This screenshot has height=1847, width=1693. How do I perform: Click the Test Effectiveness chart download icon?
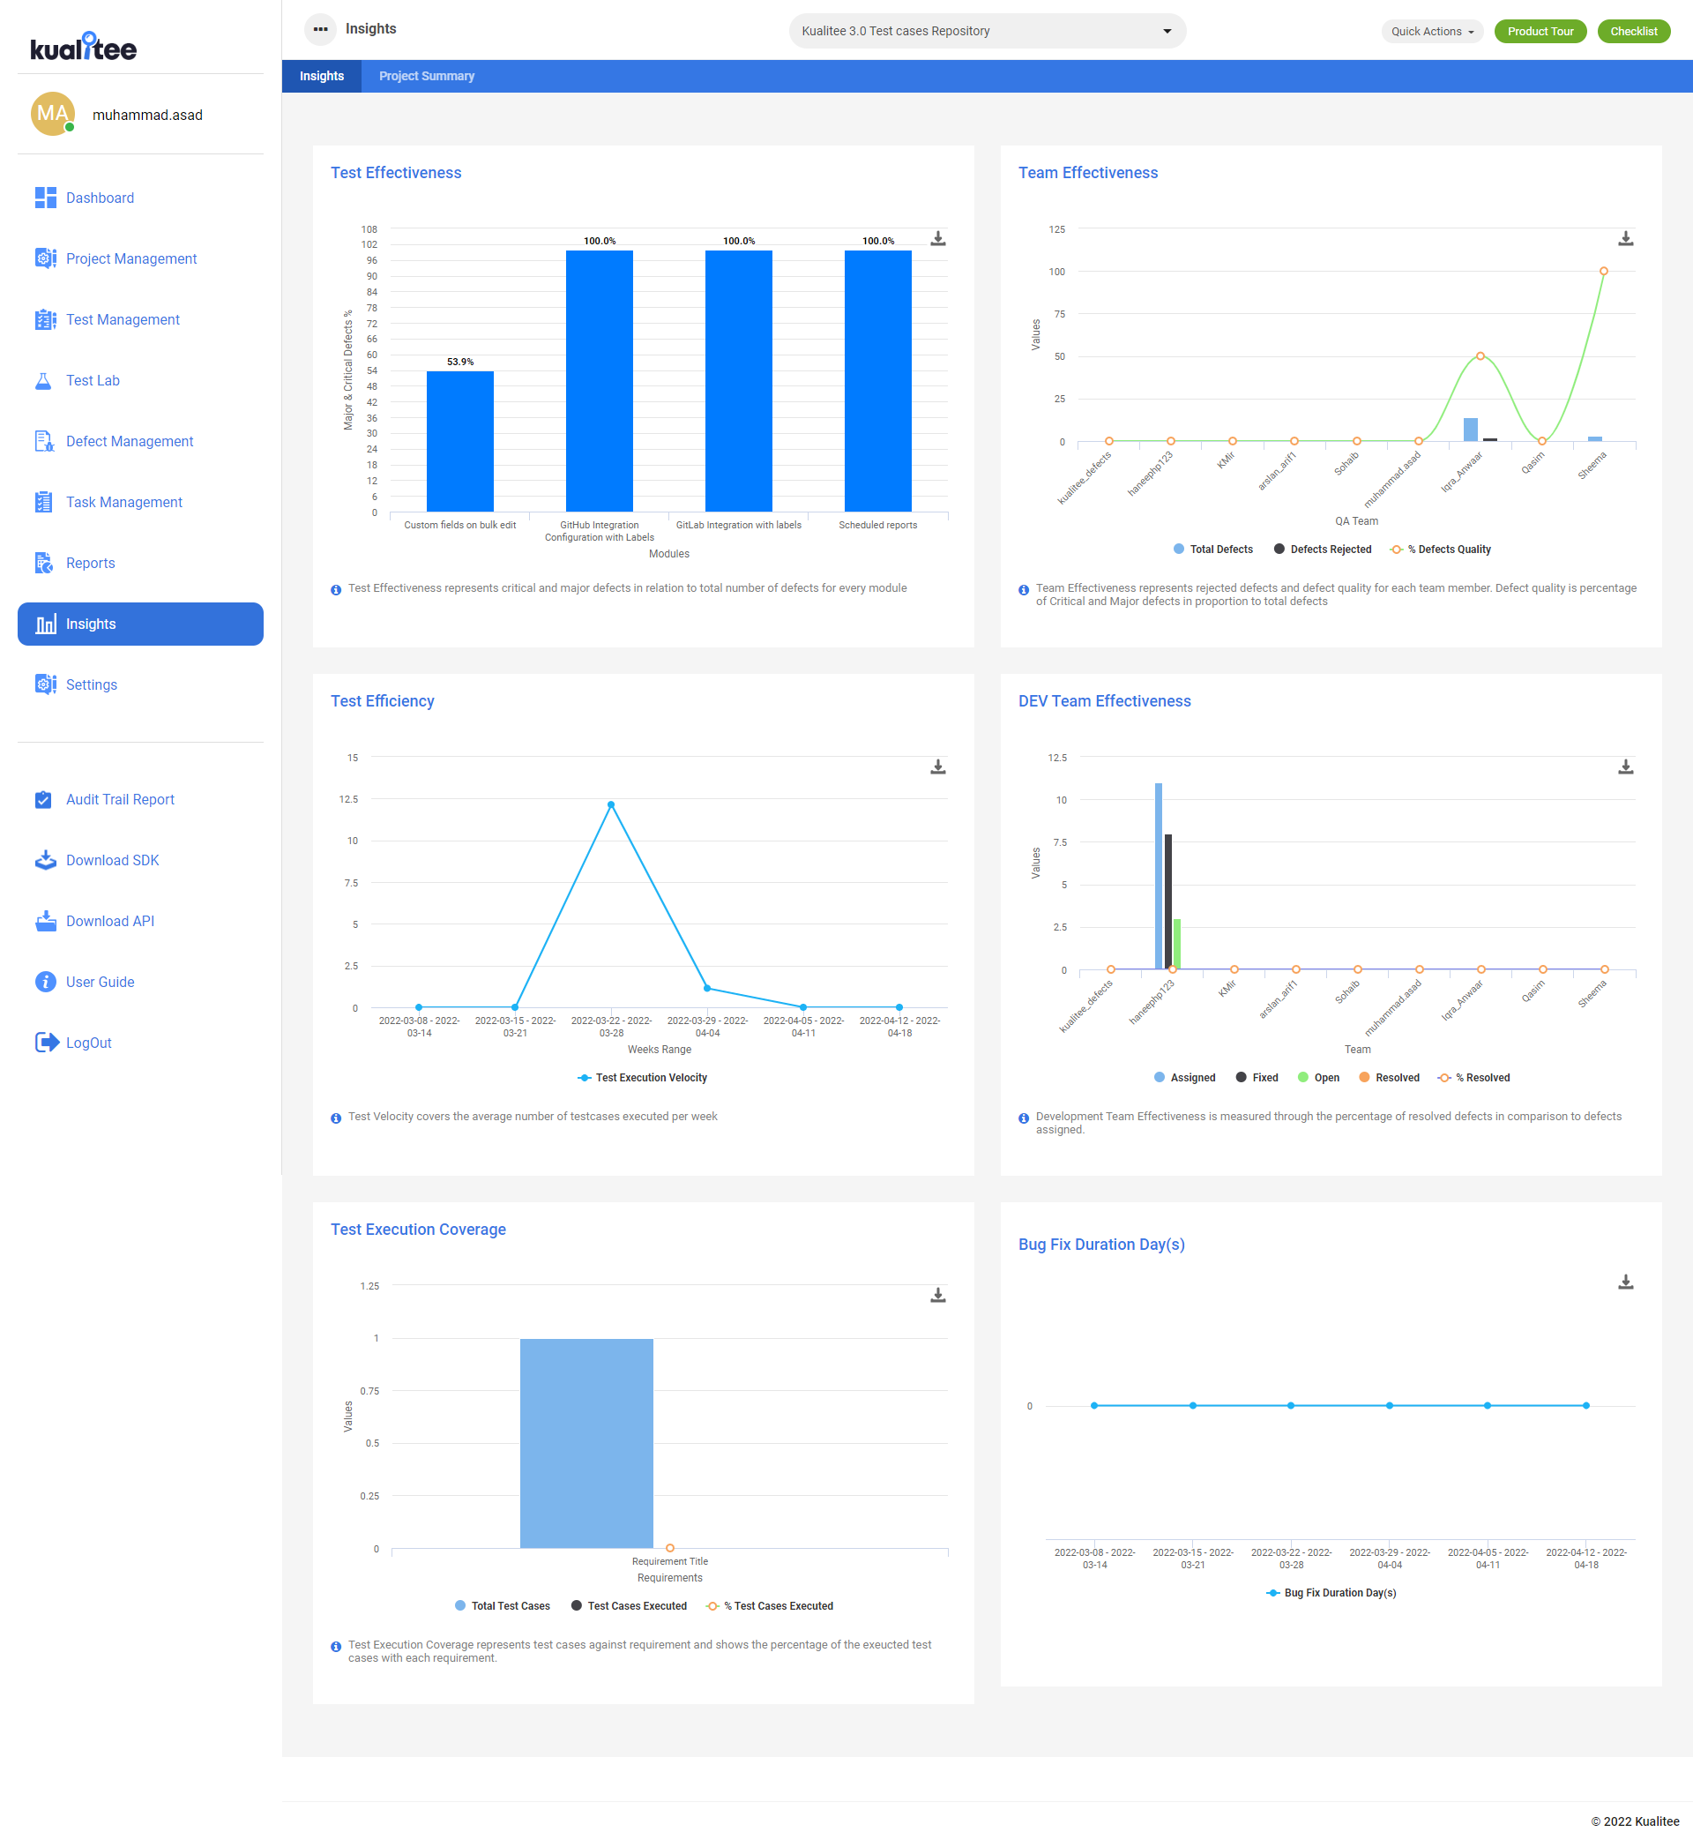pyautogui.click(x=937, y=238)
